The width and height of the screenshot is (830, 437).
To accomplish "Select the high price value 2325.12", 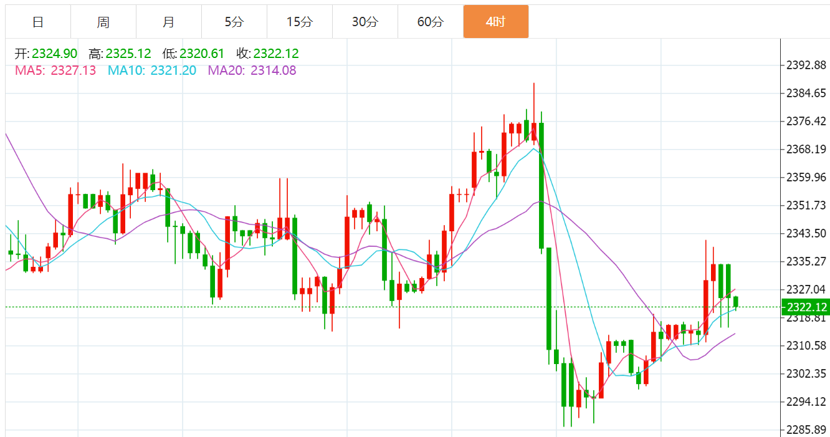I will (129, 54).
